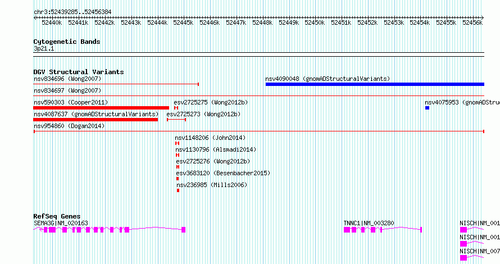
Task: Select the 52442k ruler label
Action: (x=104, y=22)
